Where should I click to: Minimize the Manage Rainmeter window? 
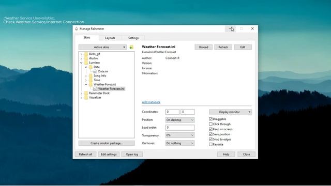(x=231, y=28)
